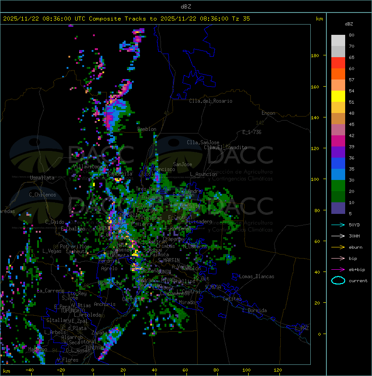
Task: Click the 'Potrerillos' map label
Action: [75, 246]
